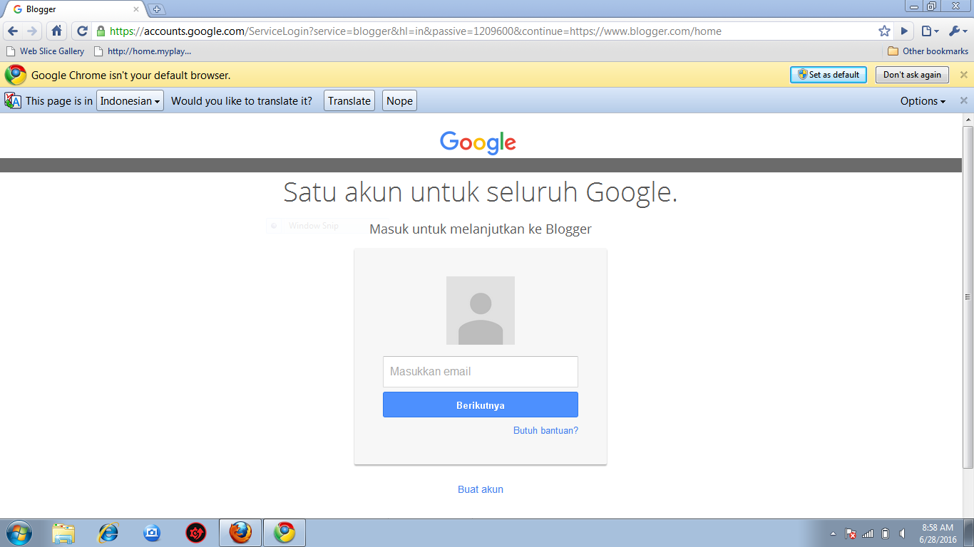
Task: Switch to Firefox in the taskbar
Action: tap(240, 533)
